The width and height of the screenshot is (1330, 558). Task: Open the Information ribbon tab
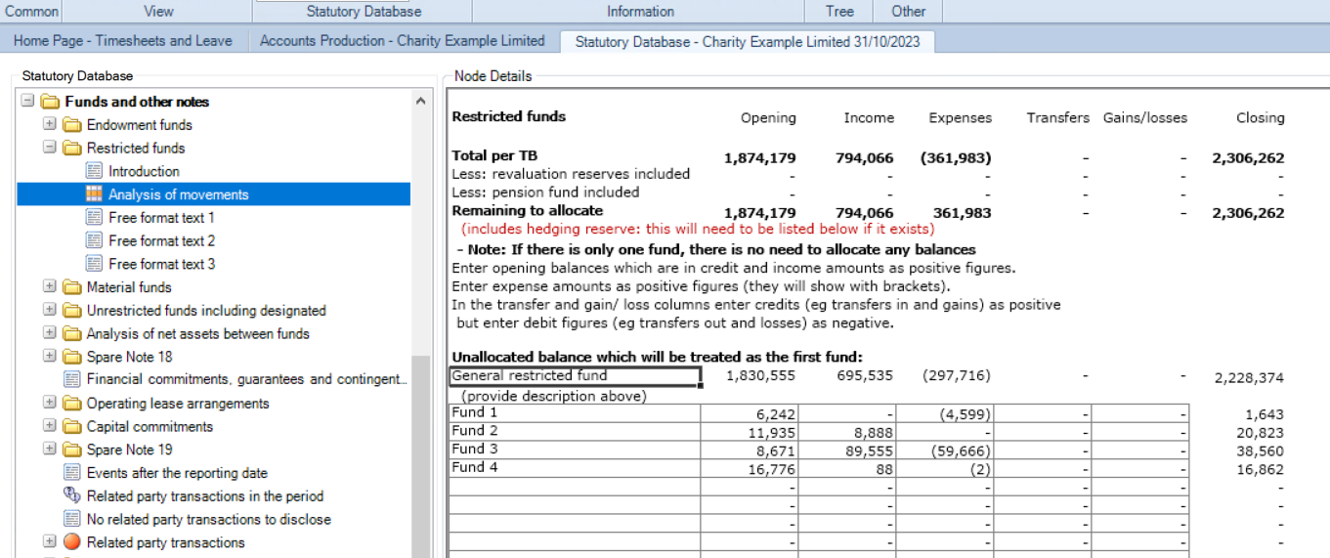[x=640, y=12]
